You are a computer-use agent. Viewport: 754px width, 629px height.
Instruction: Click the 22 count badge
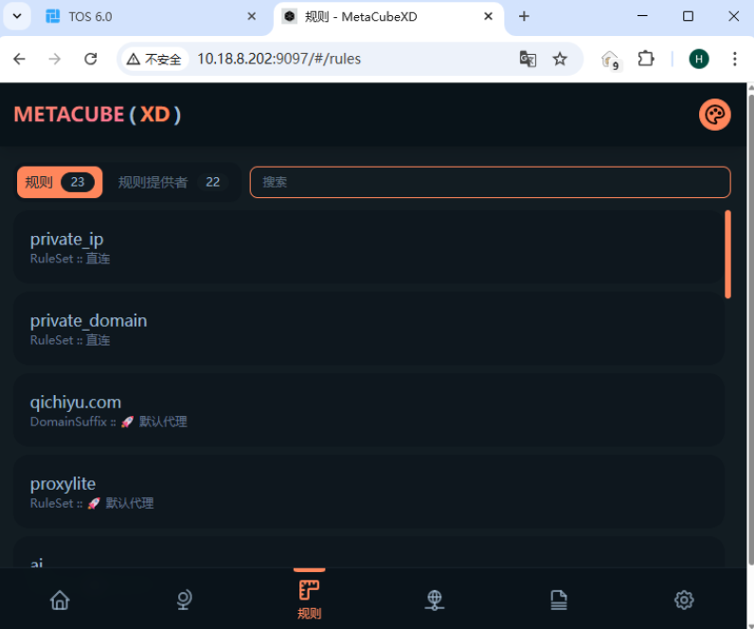point(212,182)
